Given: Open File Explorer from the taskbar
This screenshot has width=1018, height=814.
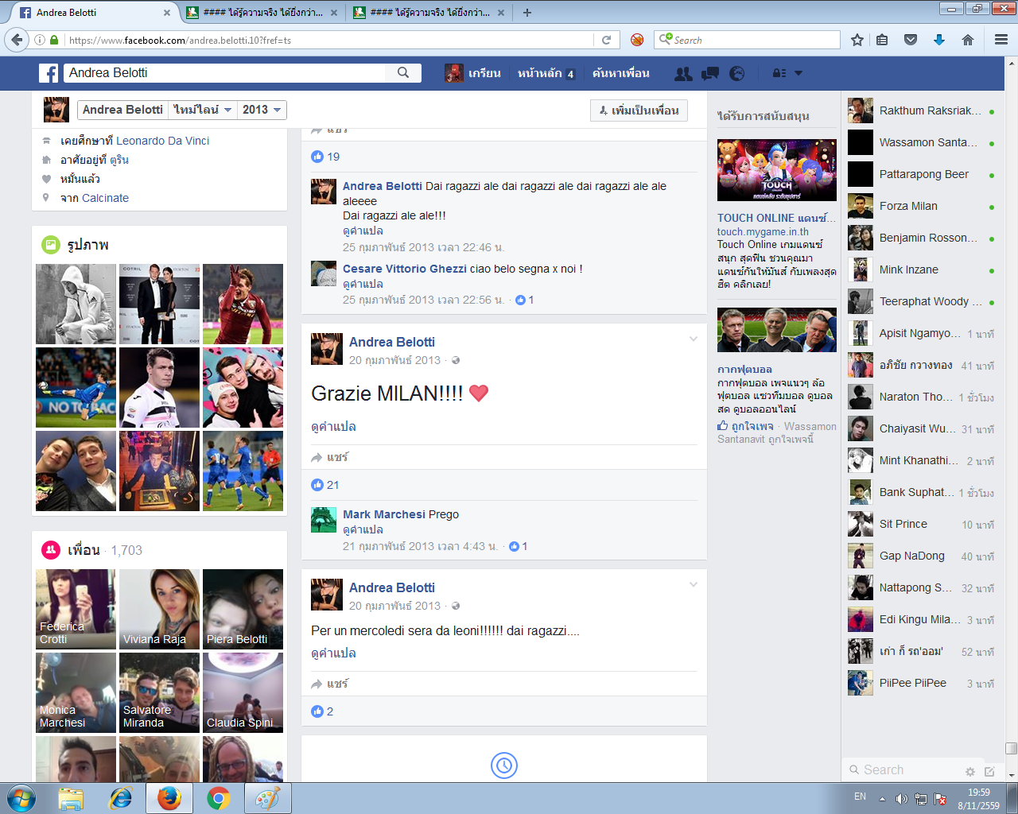Looking at the screenshot, I should click(x=71, y=798).
